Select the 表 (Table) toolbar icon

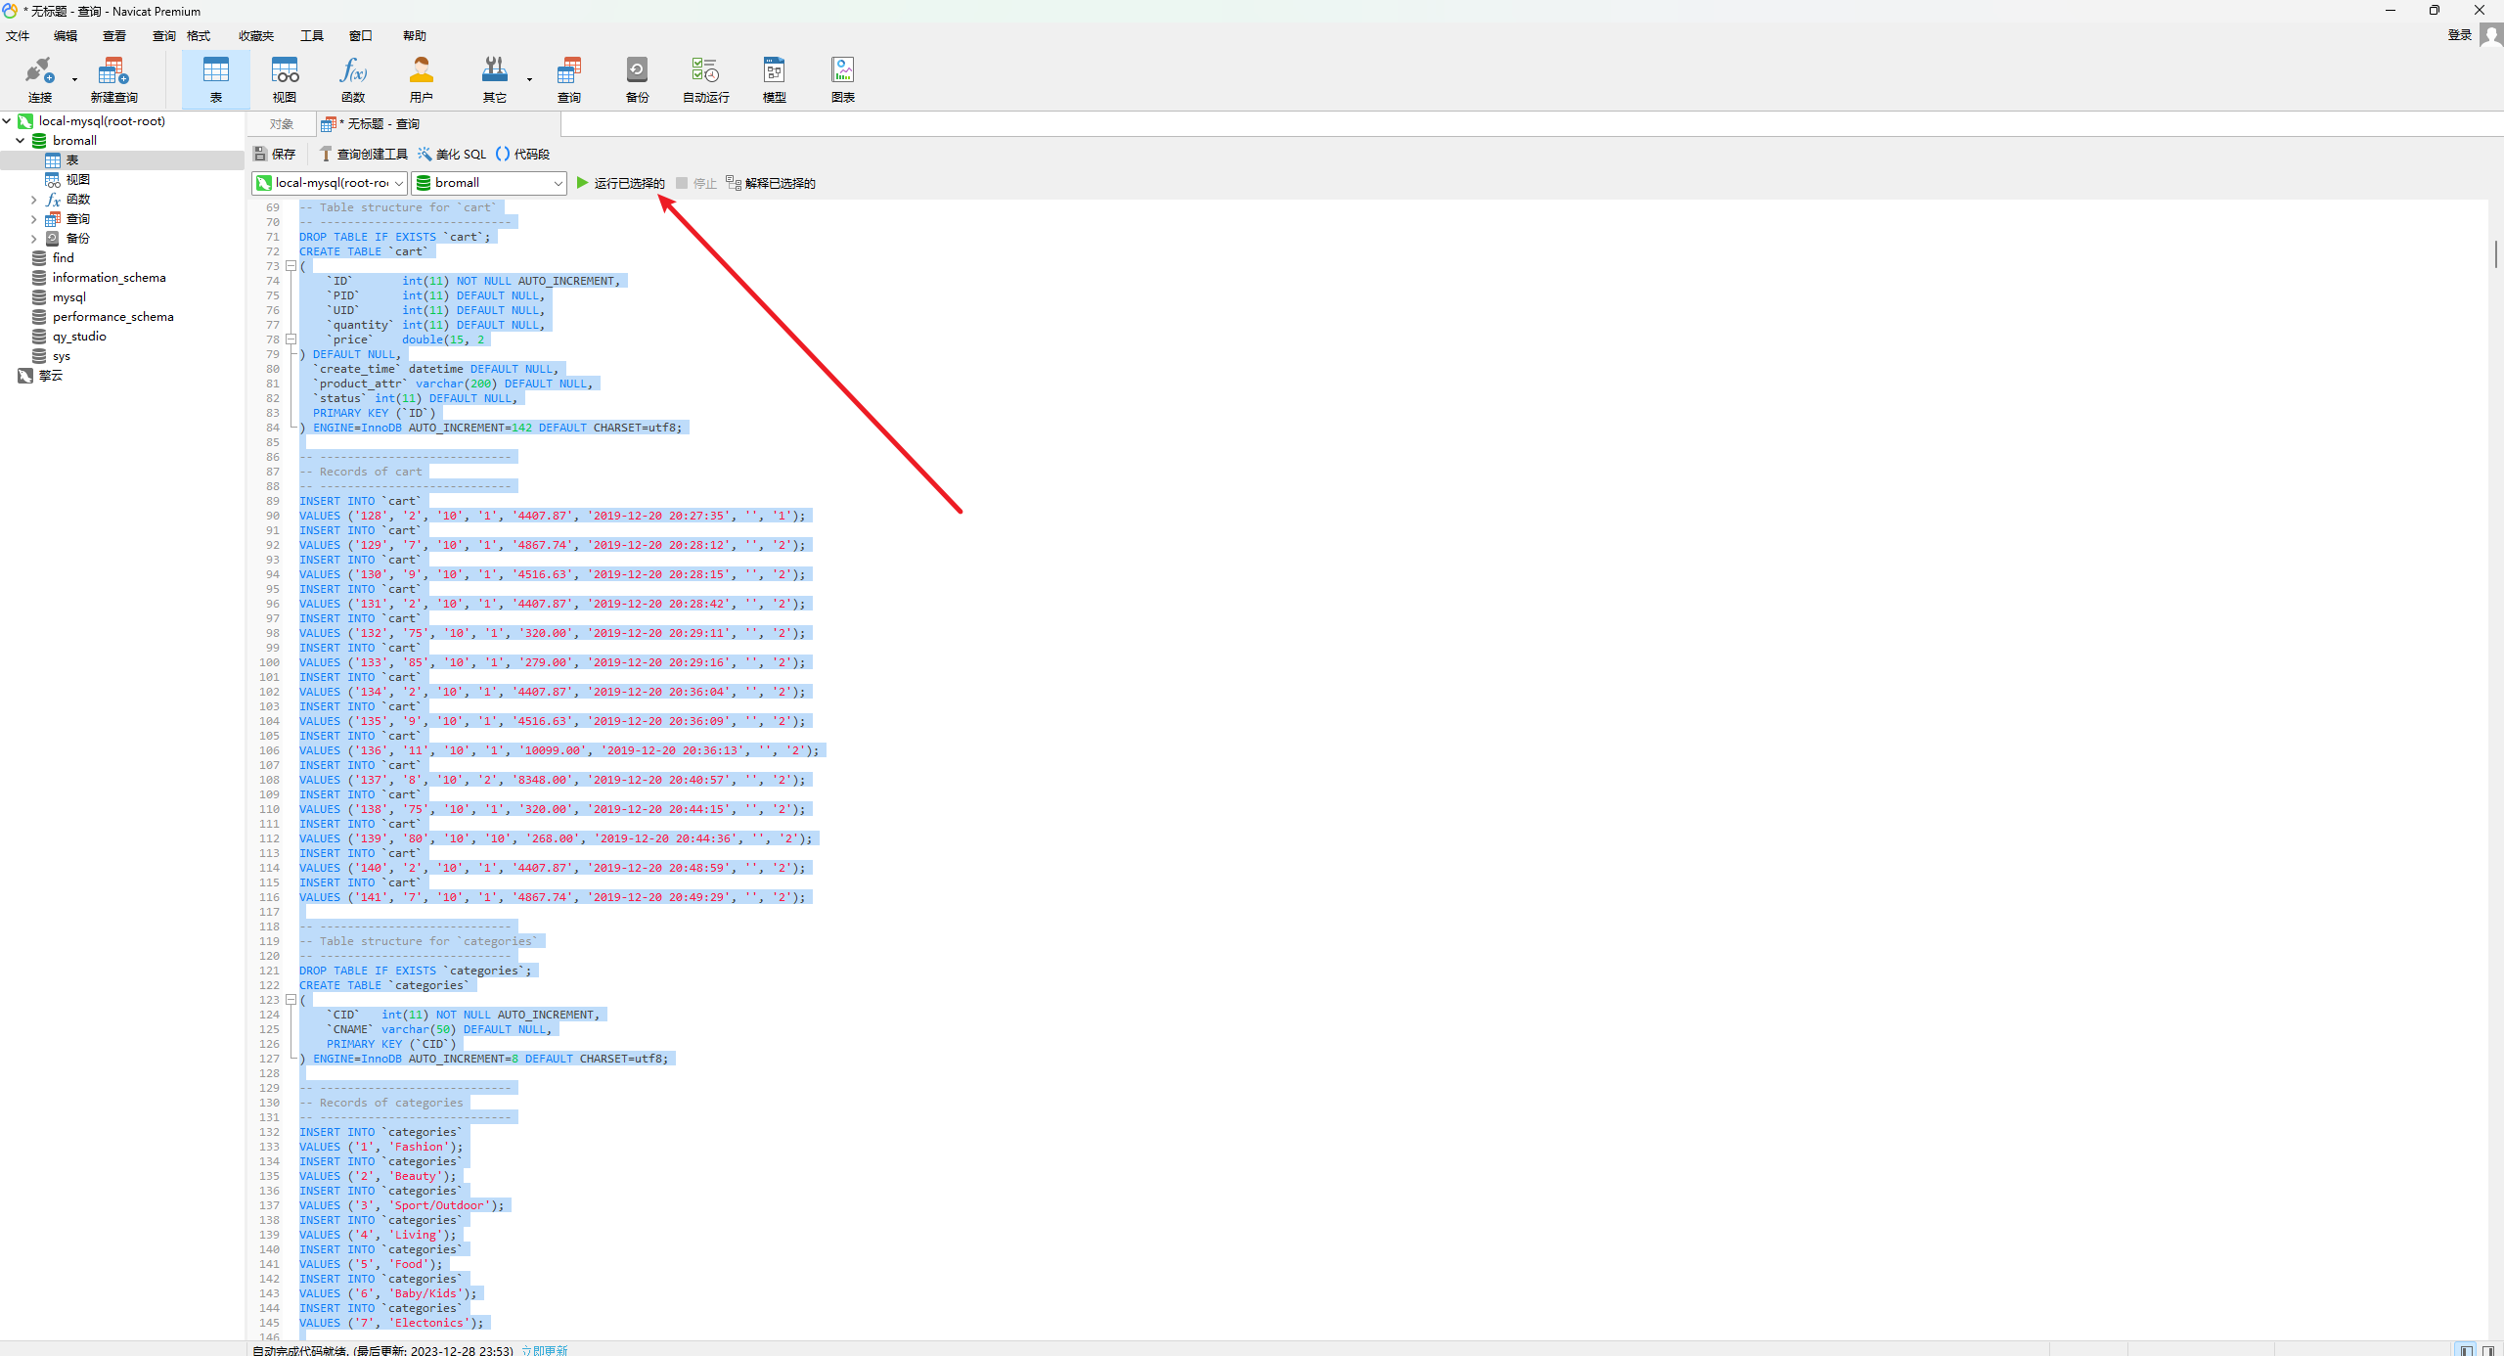tap(215, 78)
